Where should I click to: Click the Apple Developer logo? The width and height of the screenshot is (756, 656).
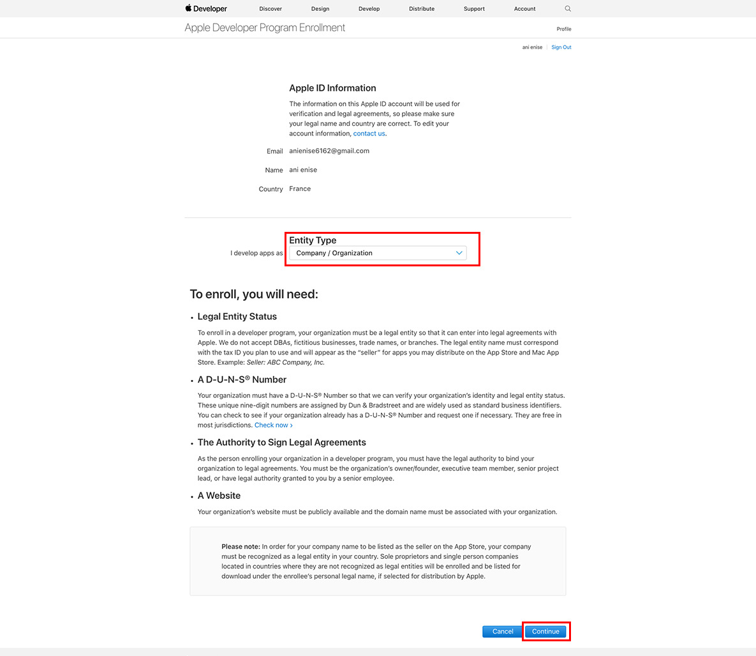point(206,9)
